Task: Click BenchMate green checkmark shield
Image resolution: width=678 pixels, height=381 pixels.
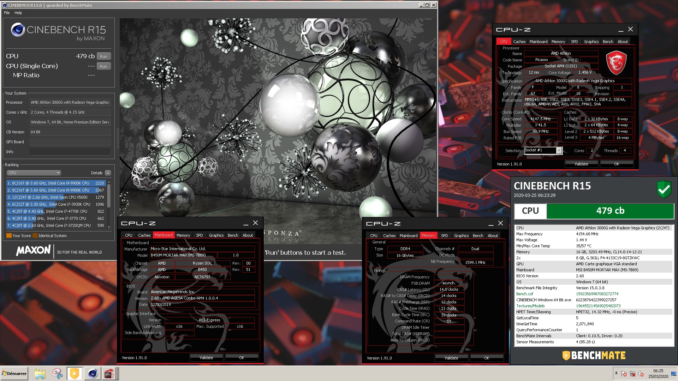Action: pyautogui.click(x=664, y=189)
